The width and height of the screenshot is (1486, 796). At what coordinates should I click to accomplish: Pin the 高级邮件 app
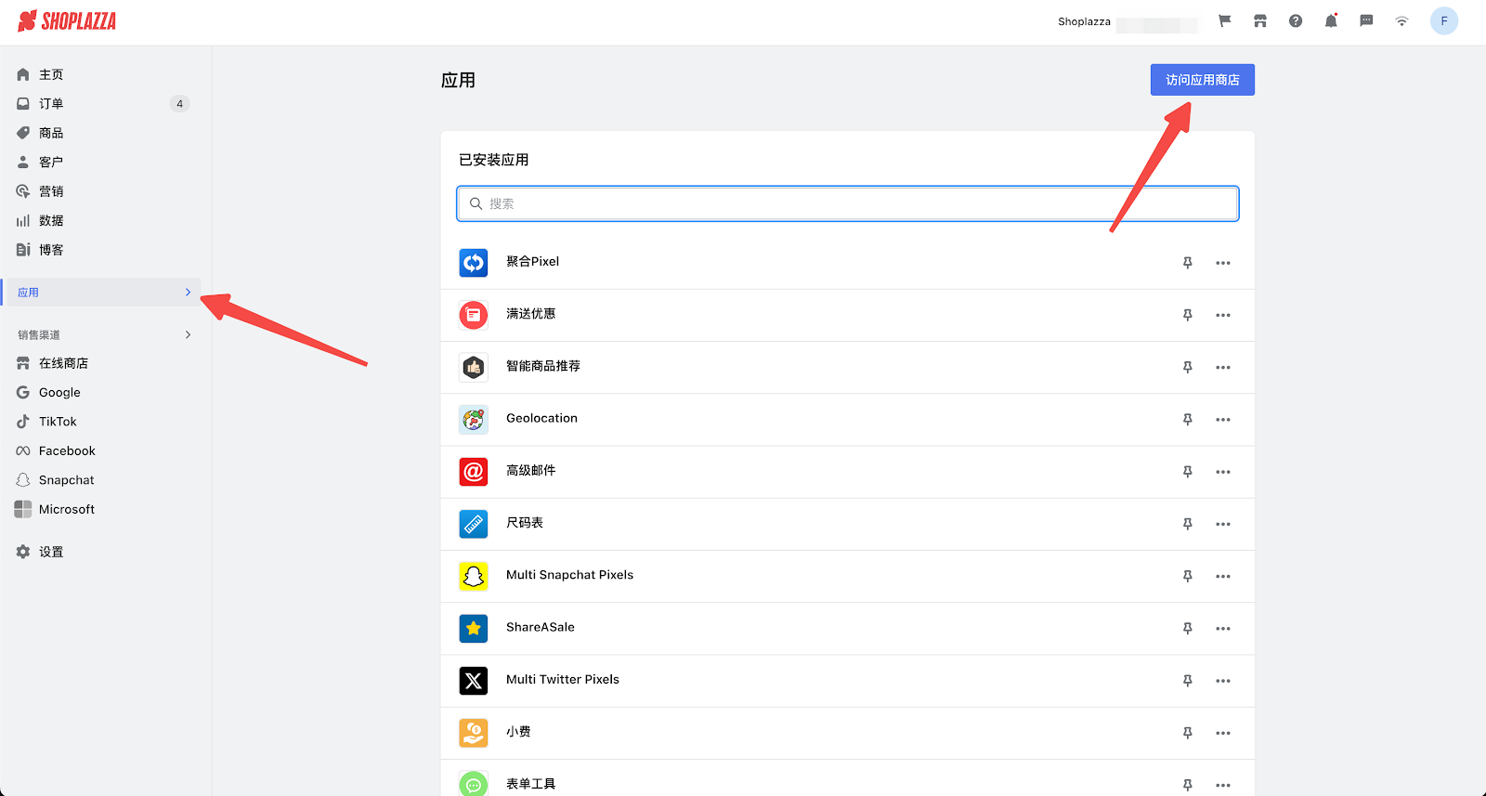[1187, 472]
